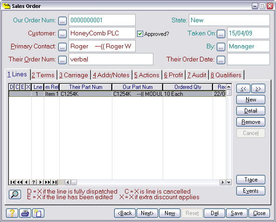Screen dimensions: 276x222
Task: Click the page-forward double arrow in grid navigator
Action: [48, 182]
